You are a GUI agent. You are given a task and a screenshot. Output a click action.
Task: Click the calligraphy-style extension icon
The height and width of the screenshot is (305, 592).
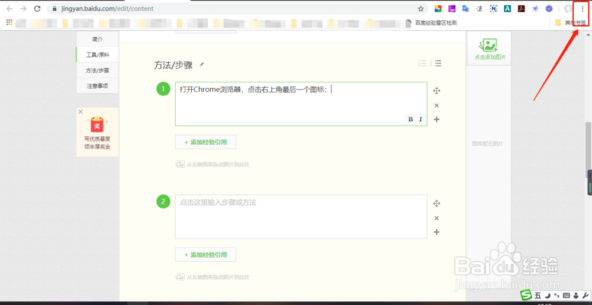pos(480,8)
